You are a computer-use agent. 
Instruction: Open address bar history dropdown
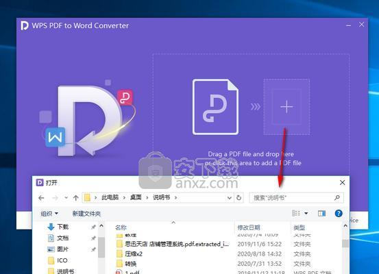coord(230,198)
